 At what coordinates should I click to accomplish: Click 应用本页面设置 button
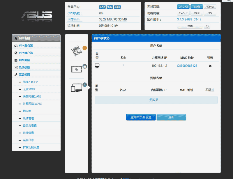141,117
